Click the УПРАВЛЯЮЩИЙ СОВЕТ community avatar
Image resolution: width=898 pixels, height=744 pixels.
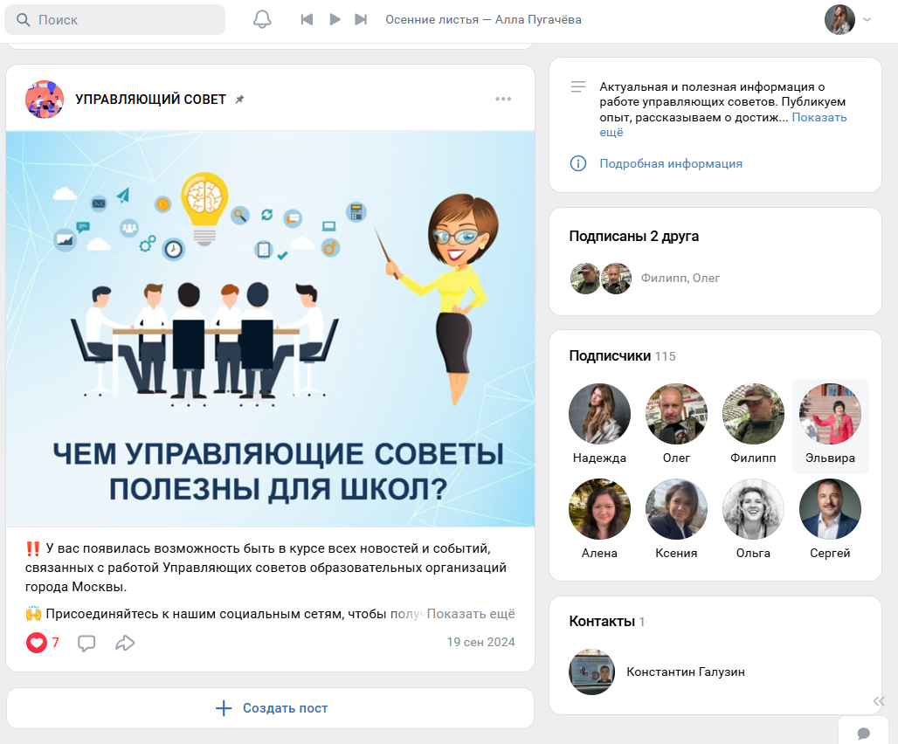pos(45,99)
